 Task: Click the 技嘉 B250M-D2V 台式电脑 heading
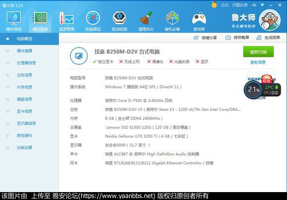point(127,52)
